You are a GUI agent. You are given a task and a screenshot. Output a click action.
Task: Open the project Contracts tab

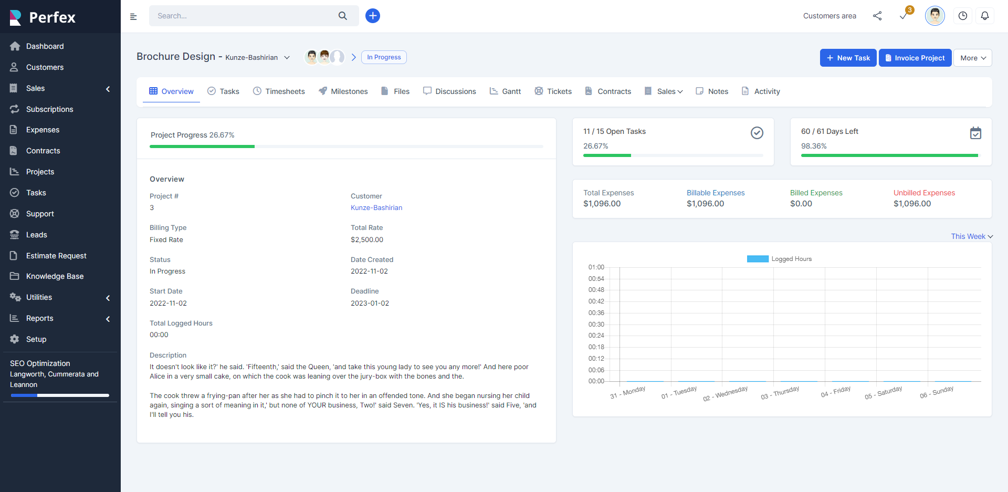click(608, 91)
